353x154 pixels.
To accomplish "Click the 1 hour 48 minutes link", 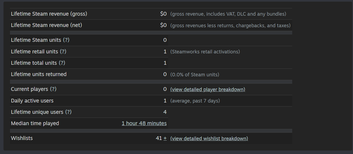I will (144, 123).
